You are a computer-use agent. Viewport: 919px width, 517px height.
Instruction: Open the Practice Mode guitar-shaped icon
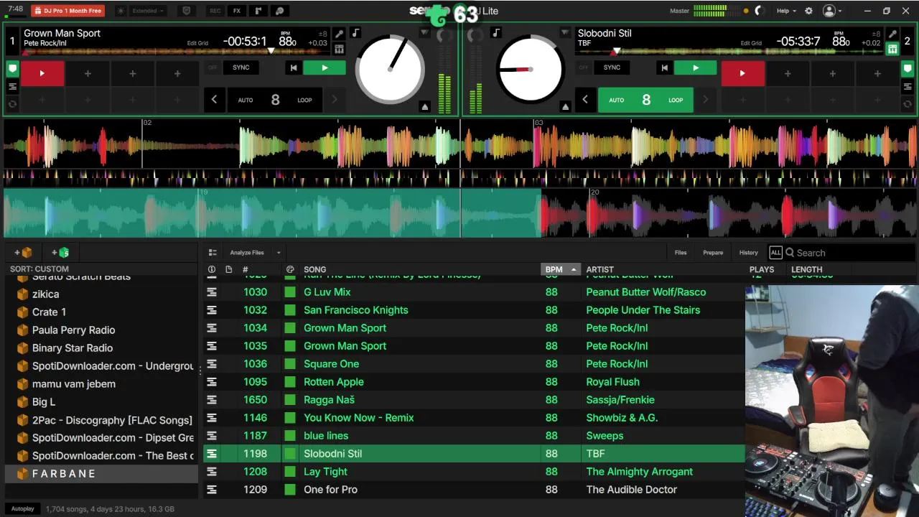(258, 11)
